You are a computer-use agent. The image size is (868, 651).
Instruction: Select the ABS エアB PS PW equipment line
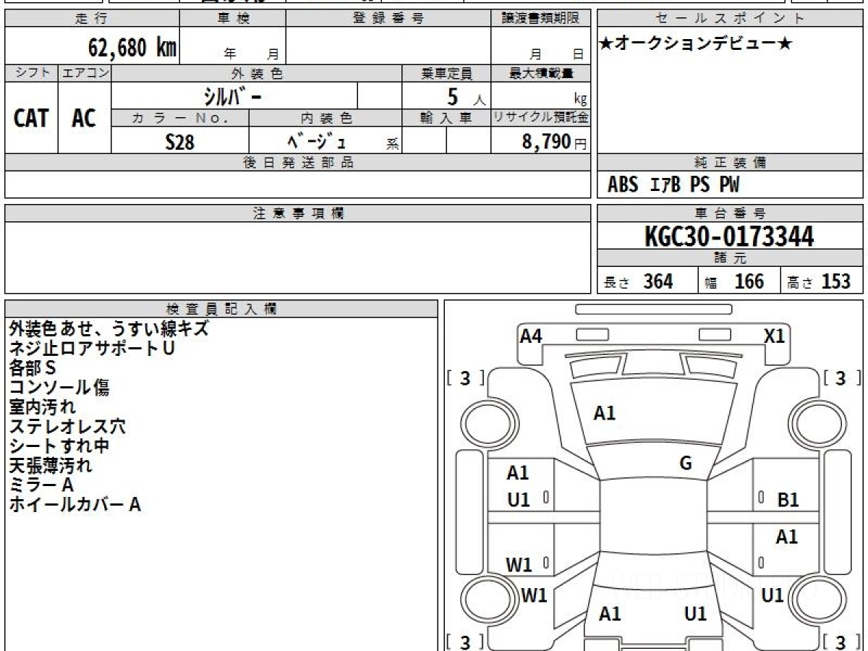(x=673, y=185)
